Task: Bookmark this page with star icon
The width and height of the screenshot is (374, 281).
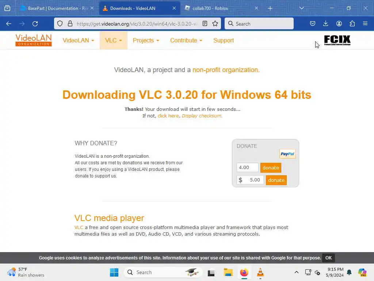Action: coord(215,23)
